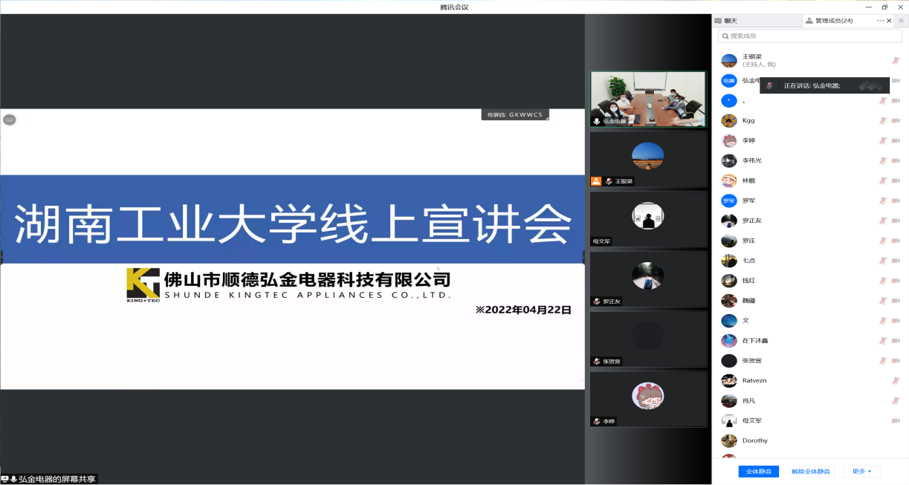This screenshot has height=485, width=909.
Task: Click 正在讲话 speaking notification banner
Action: (x=824, y=85)
